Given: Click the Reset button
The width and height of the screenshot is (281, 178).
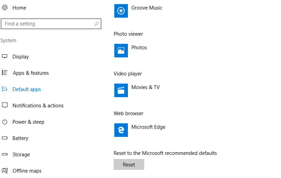Looking at the screenshot, I should pos(129,164).
